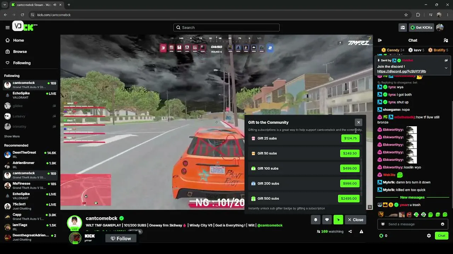453x254 pixels.
Task: Open iamTiagz recommended channel
Action: pyautogui.click(x=30, y=227)
